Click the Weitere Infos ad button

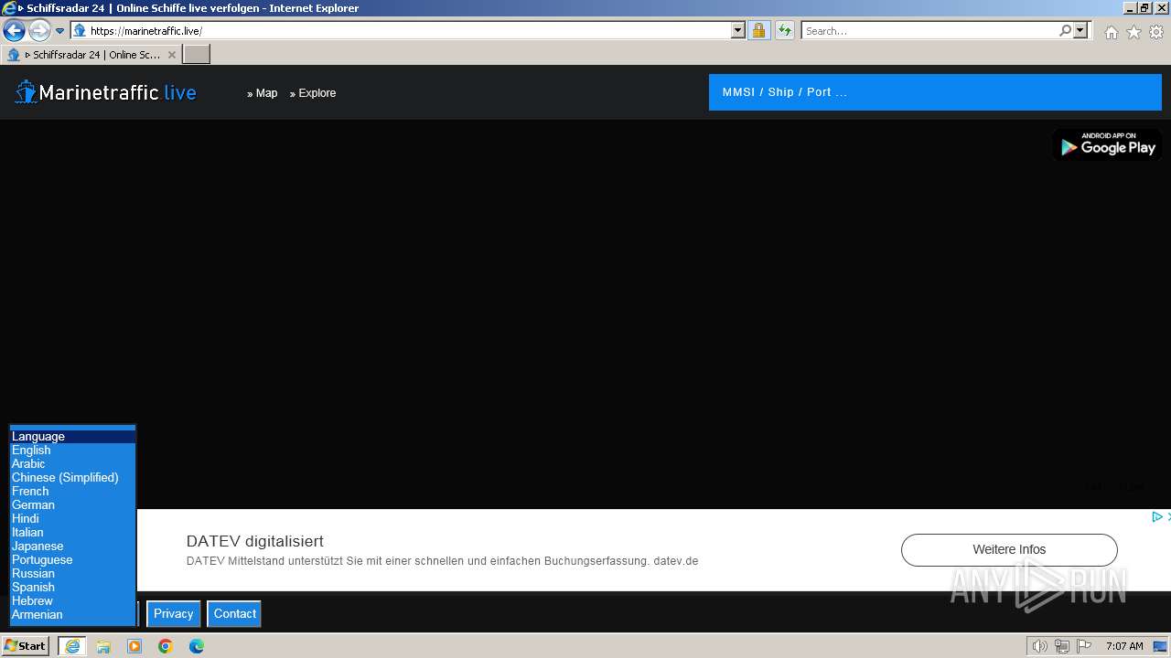coord(1009,549)
